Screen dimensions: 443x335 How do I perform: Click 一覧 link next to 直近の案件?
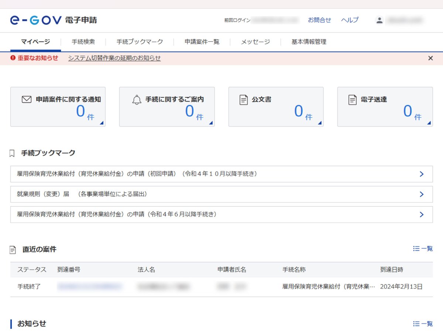point(423,249)
